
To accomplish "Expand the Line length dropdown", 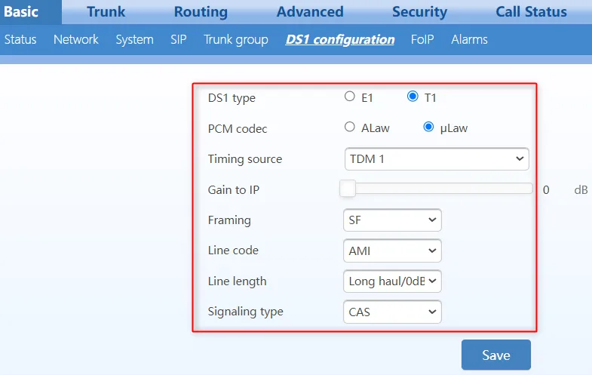I will tap(392, 281).
